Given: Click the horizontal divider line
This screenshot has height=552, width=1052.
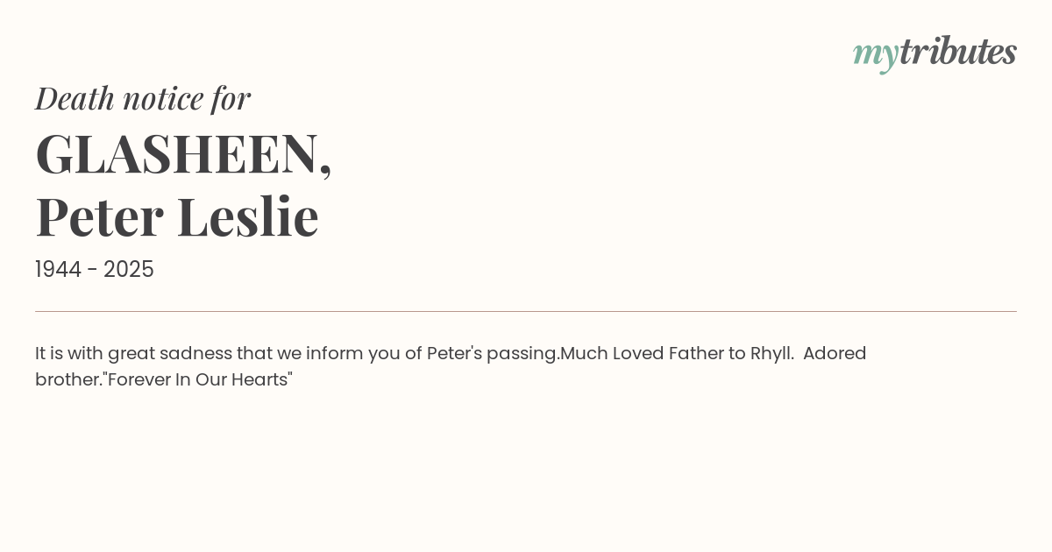Looking at the screenshot, I should click(x=526, y=311).
